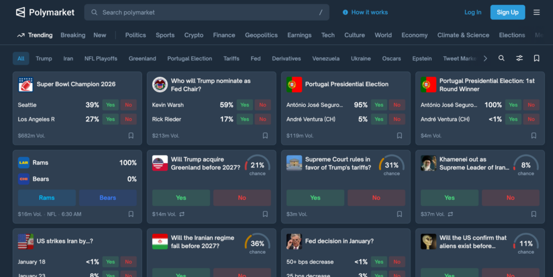
Task: Click the Polymarket logo icon
Action: pos(21,12)
